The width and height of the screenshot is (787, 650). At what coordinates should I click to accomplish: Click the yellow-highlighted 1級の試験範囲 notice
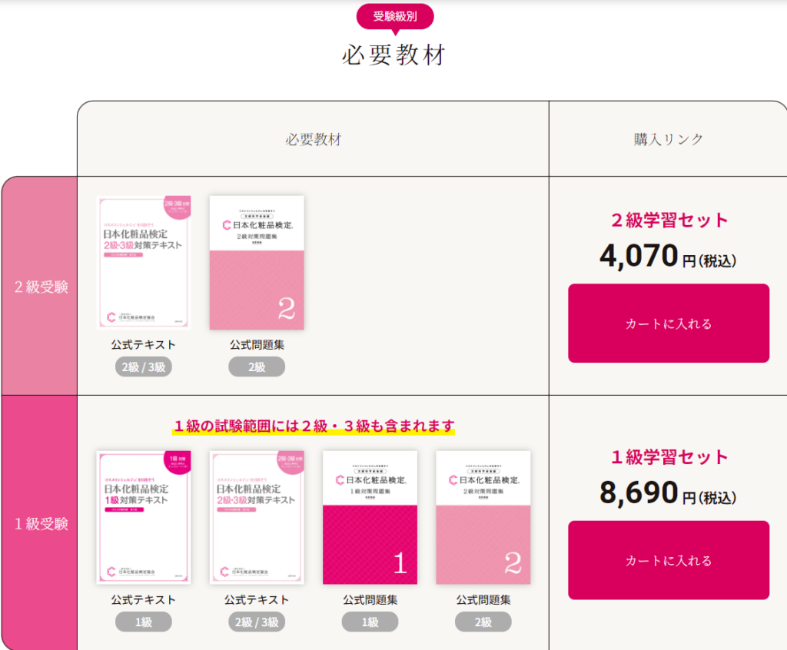tap(314, 426)
